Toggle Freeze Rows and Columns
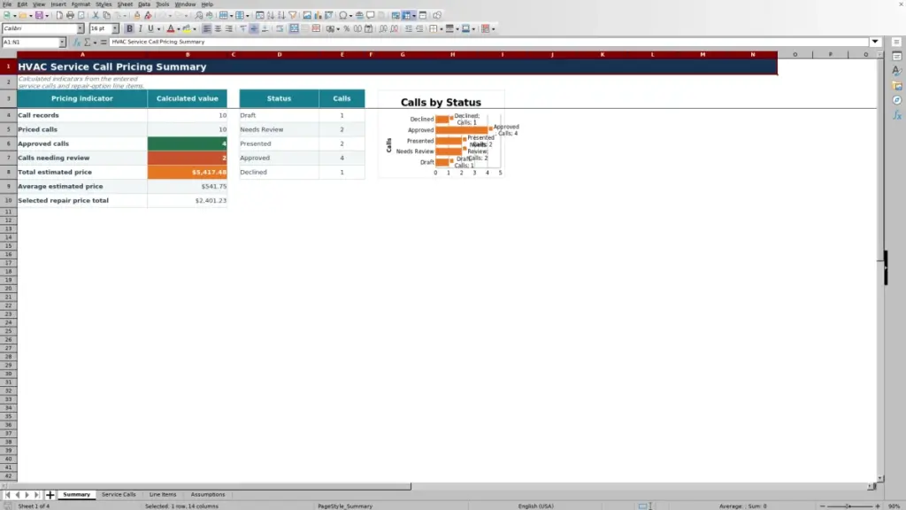906x510 pixels. click(x=406, y=16)
